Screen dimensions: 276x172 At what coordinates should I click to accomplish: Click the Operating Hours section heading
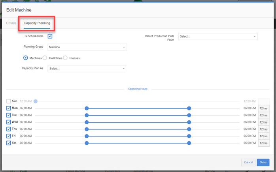[138, 89]
